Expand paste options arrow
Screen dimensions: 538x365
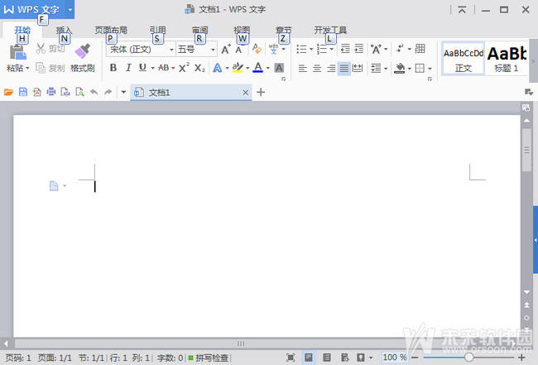point(27,68)
